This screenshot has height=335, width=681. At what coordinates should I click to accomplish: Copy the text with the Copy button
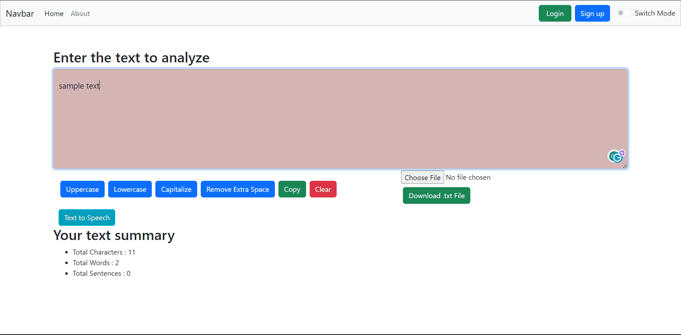292,189
